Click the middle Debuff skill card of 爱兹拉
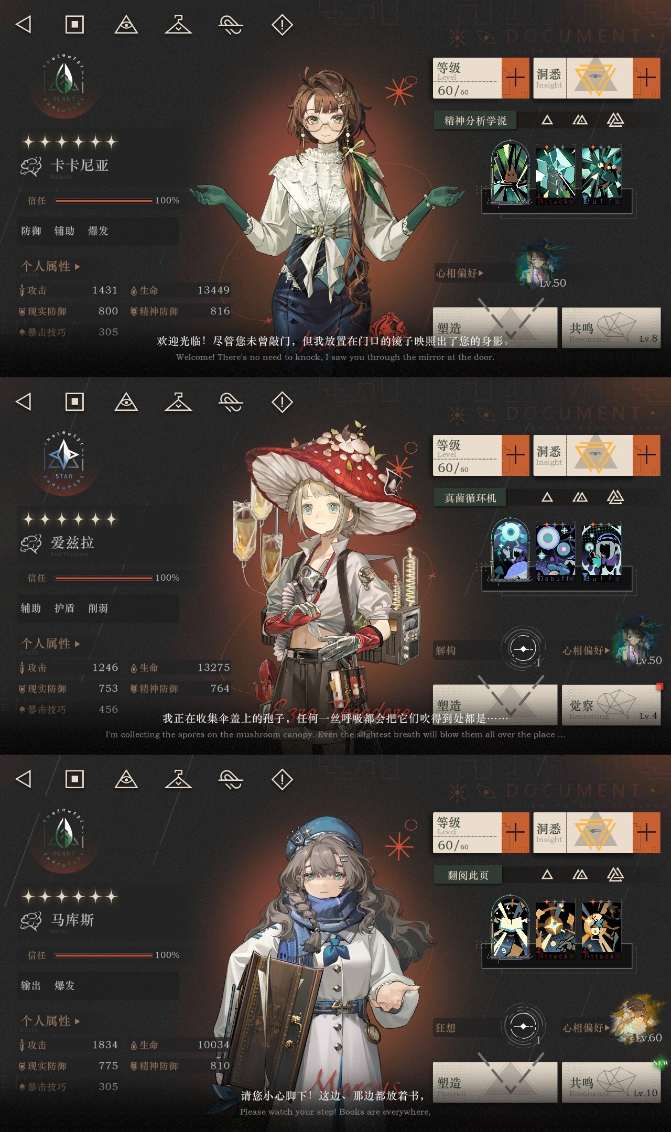Viewport: 671px width, 1132px height. [x=555, y=552]
